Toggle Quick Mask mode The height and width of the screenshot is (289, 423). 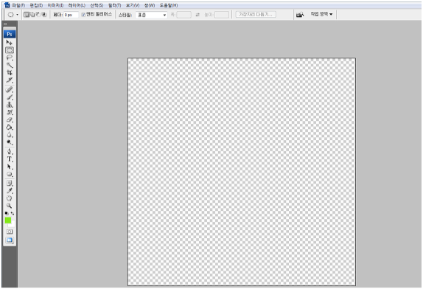10,231
